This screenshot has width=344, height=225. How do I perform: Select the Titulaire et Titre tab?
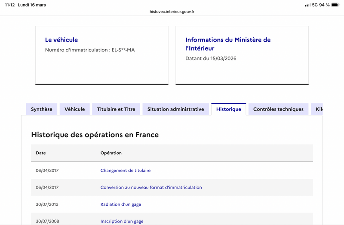tap(116, 109)
